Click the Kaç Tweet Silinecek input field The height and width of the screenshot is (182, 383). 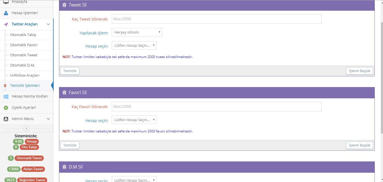pos(216,19)
